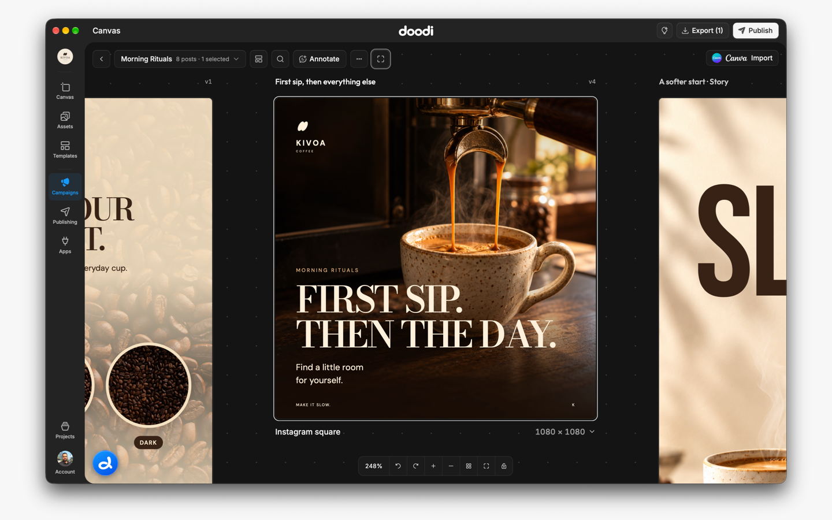The image size is (832, 520).
Task: Open the Account profile
Action: (x=65, y=463)
